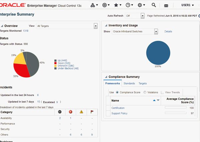Open the History clock menu
200x142 pixels.
[129, 5]
